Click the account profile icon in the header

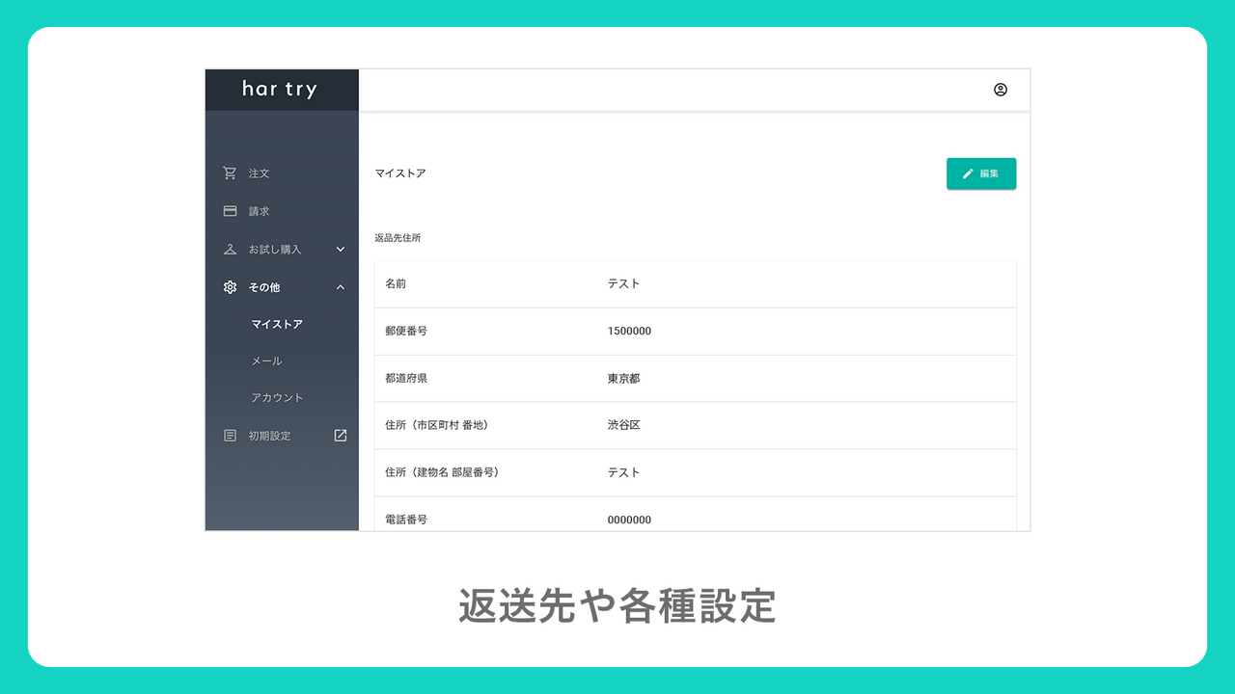pyautogui.click(x=1001, y=89)
